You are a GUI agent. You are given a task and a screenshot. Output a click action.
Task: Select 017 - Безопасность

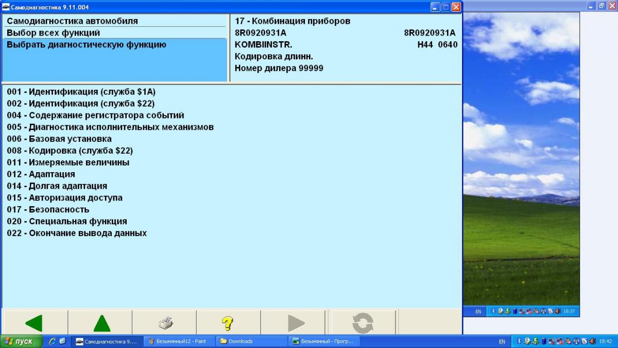pyautogui.click(x=48, y=210)
